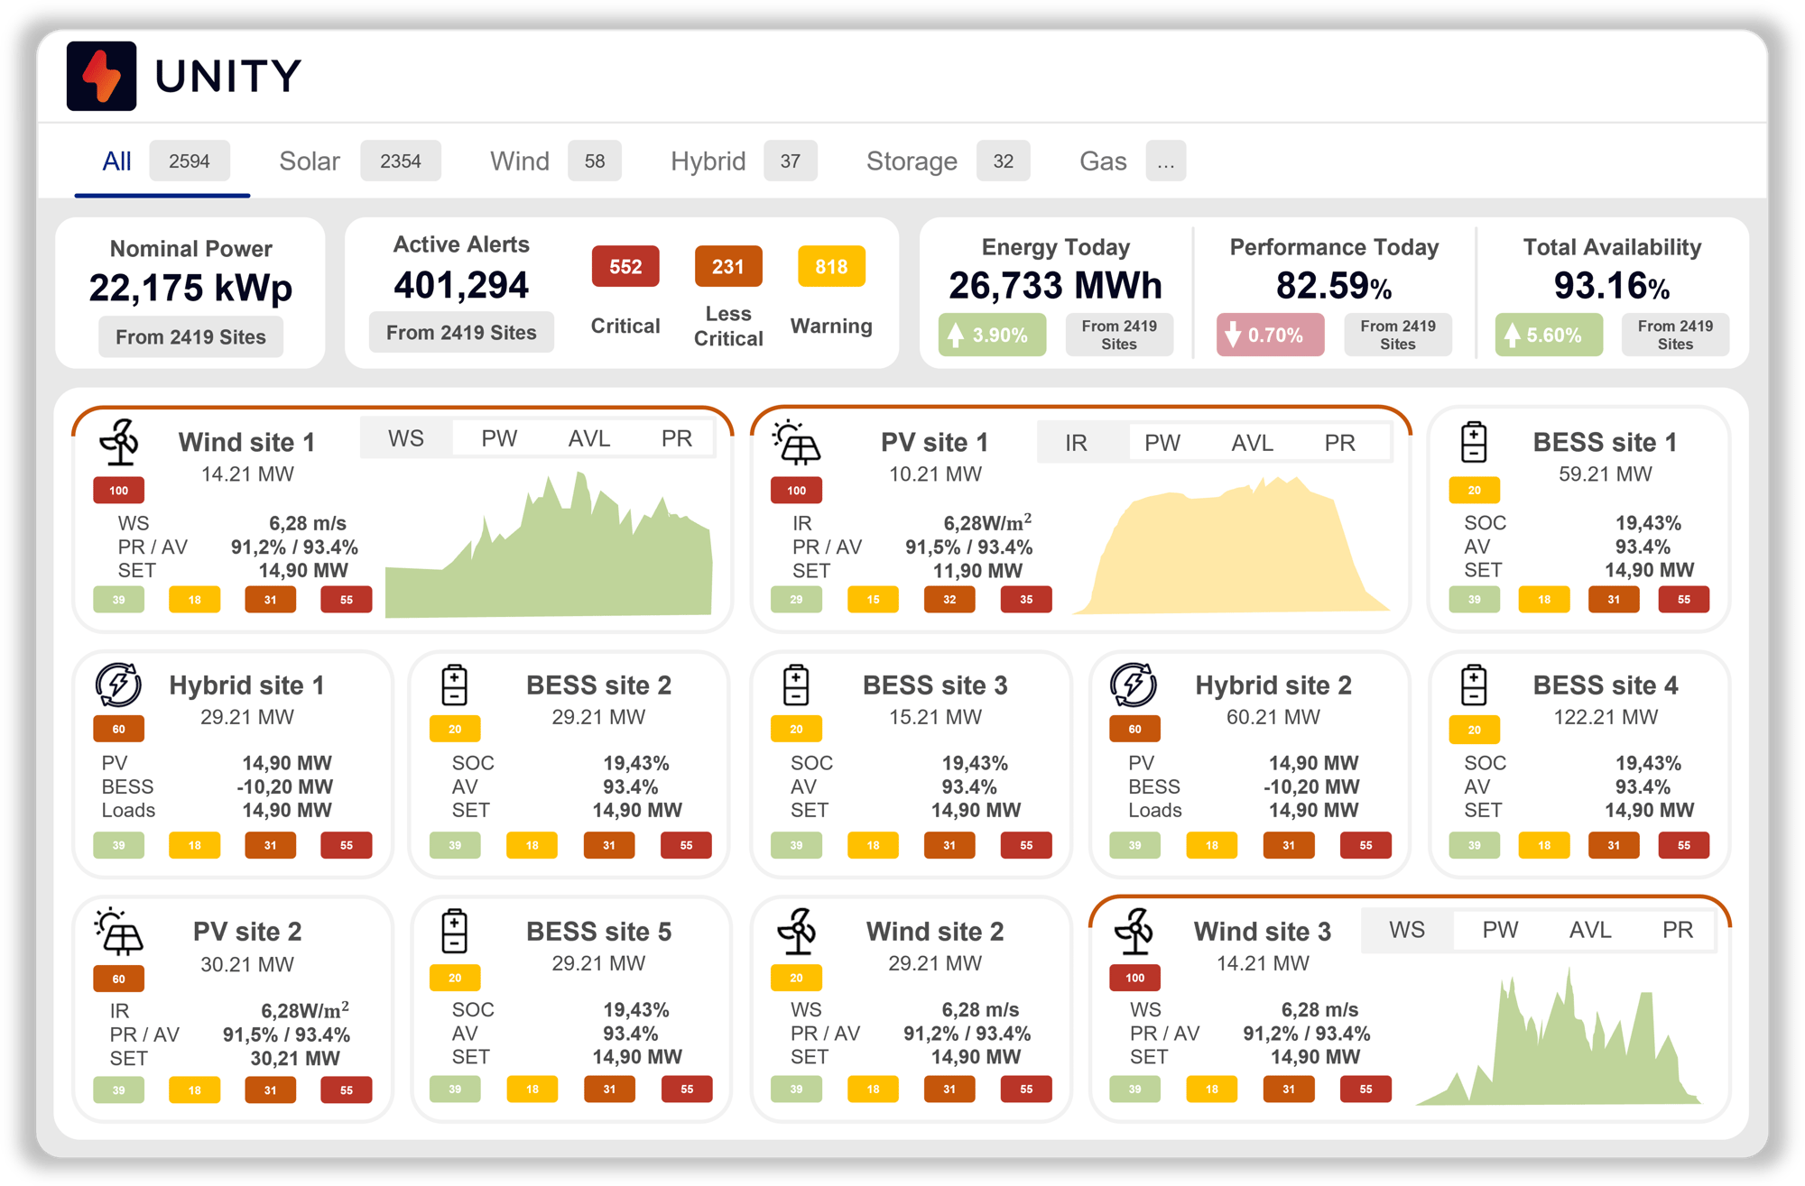Switch Wind site 1 chart to PW
Screen dimensions: 1805x1186
(499, 438)
